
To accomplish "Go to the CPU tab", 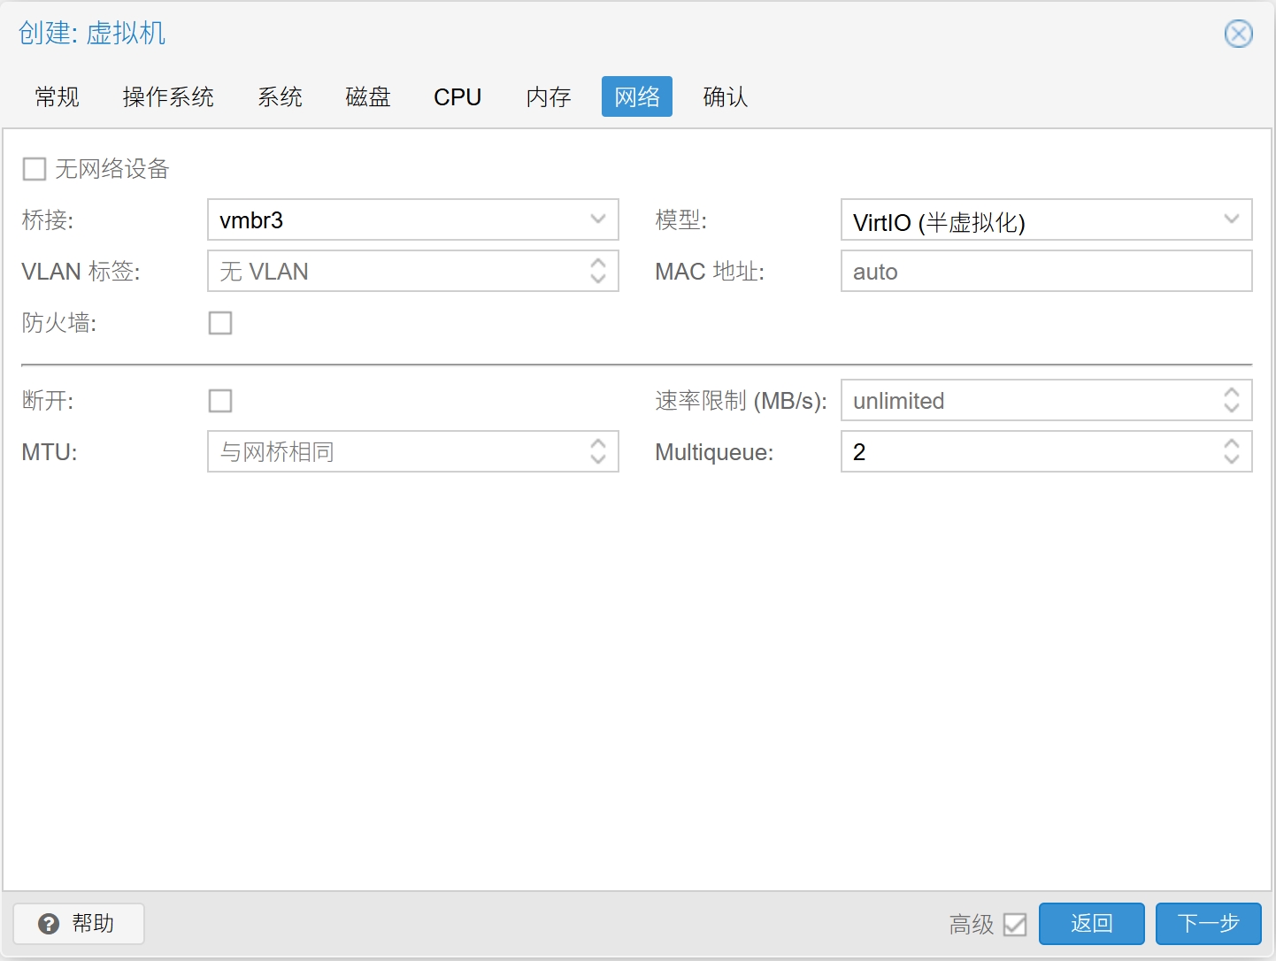I will click(x=457, y=96).
